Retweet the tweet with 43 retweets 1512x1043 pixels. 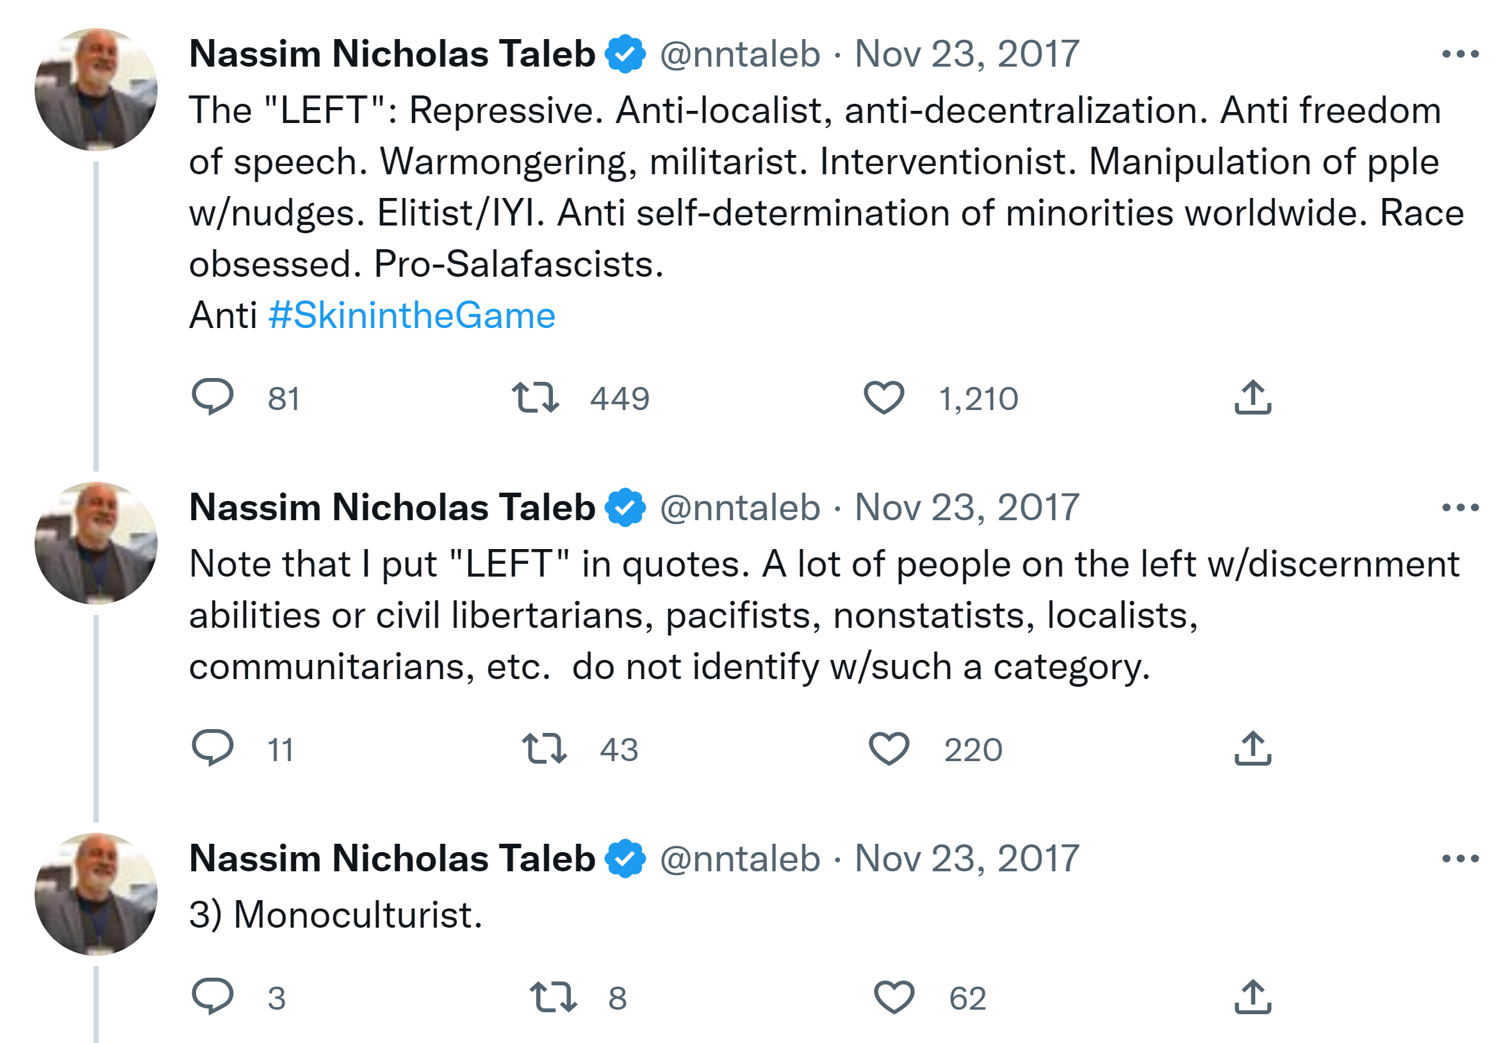coord(545,748)
